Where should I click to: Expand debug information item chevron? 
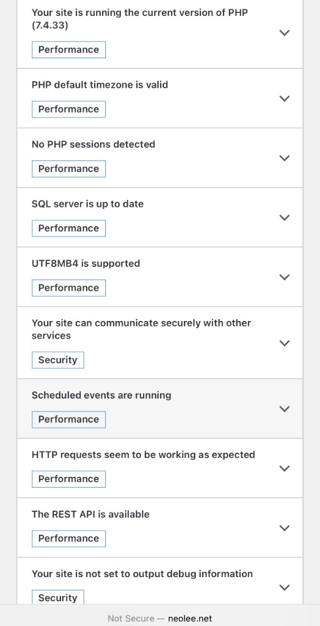[x=284, y=587]
